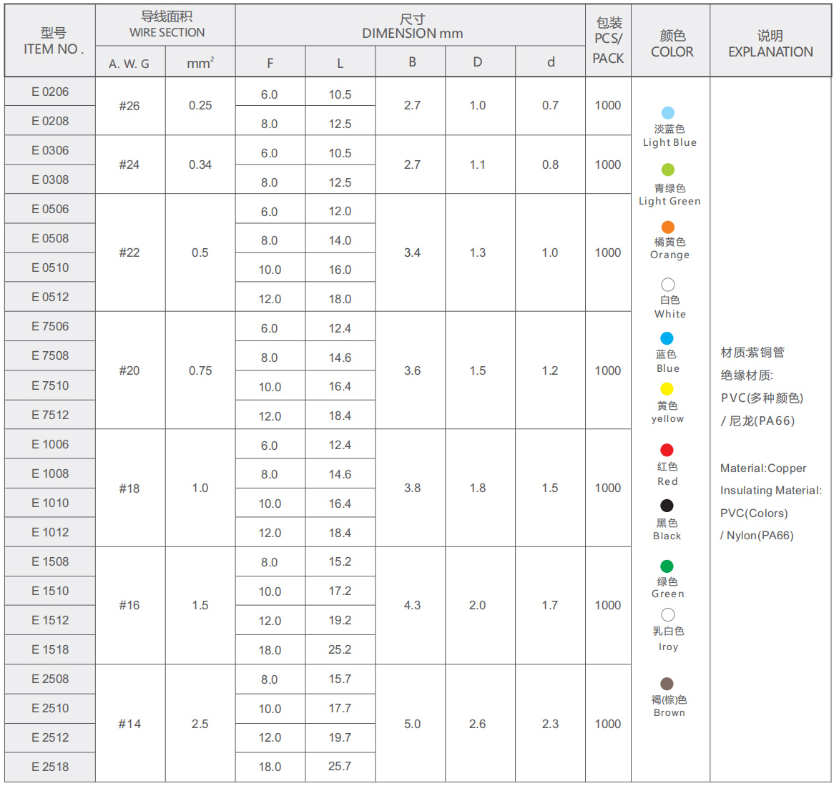
Task: Click the Brown color dot
Action: [x=667, y=683]
